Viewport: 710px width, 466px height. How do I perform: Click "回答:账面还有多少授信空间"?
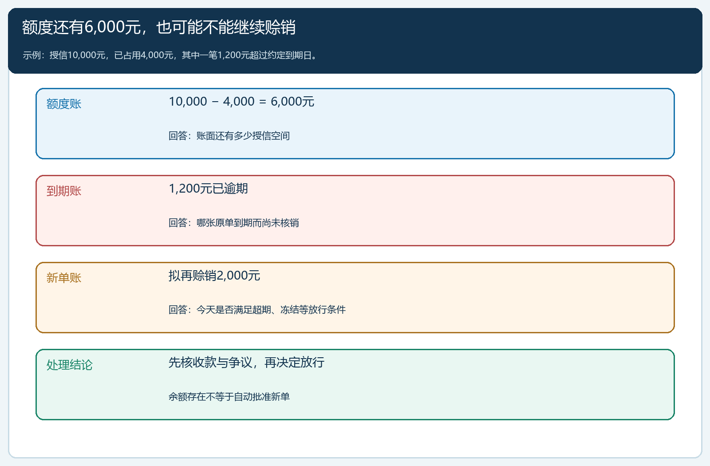click(x=229, y=136)
